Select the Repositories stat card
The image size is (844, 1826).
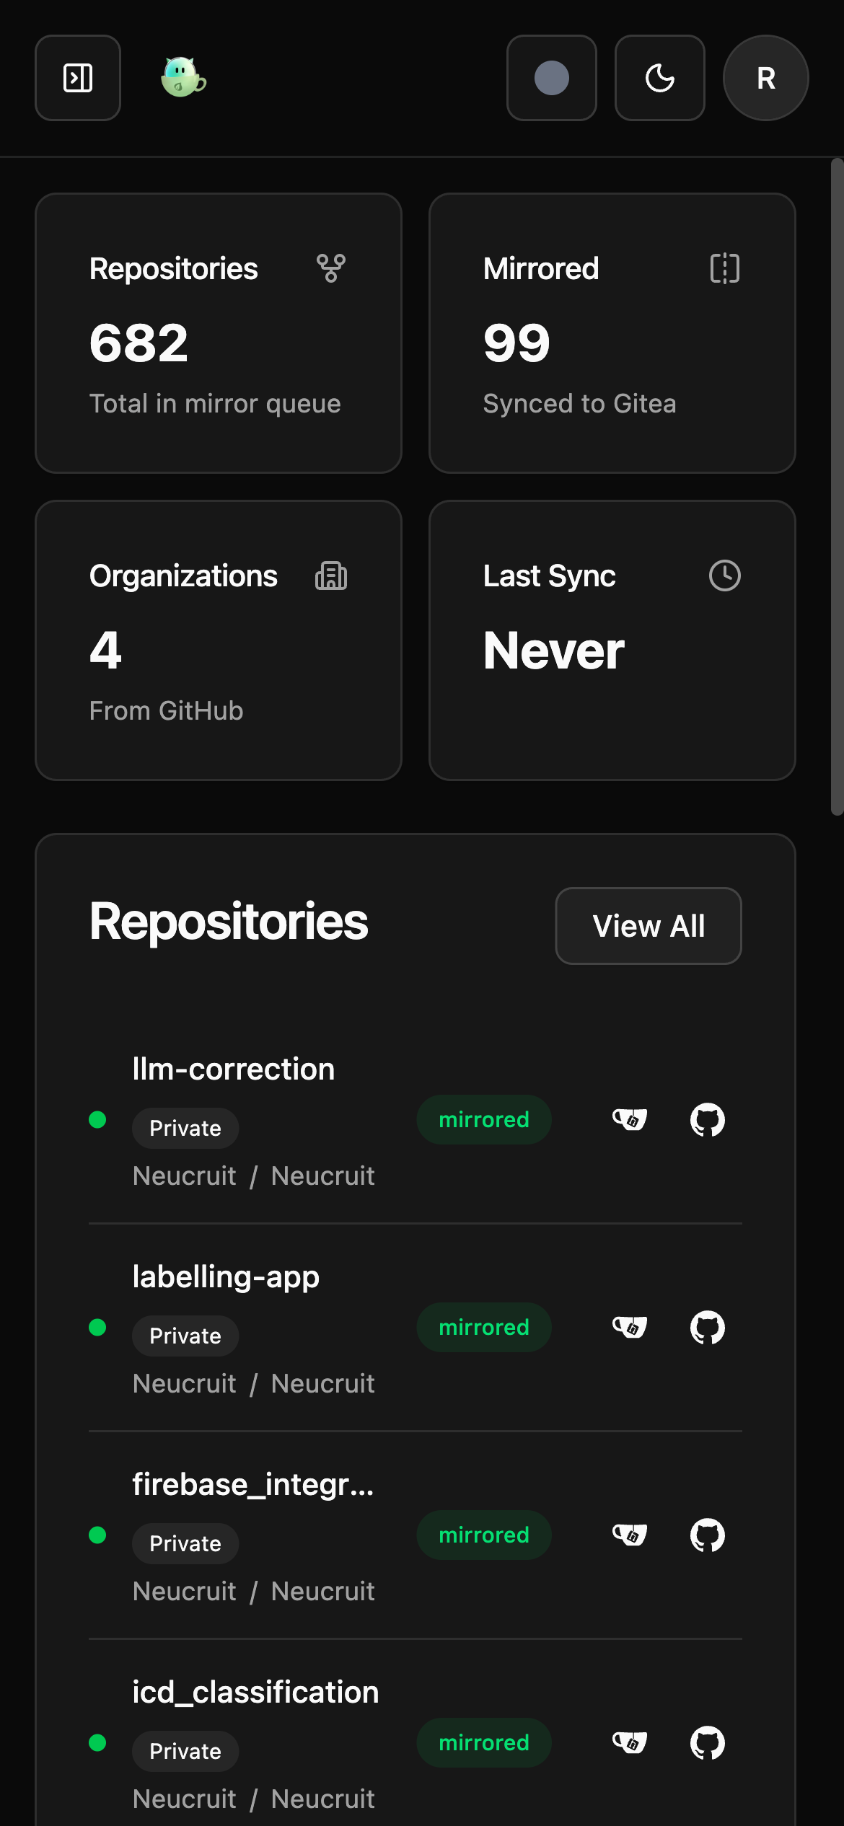(x=218, y=333)
